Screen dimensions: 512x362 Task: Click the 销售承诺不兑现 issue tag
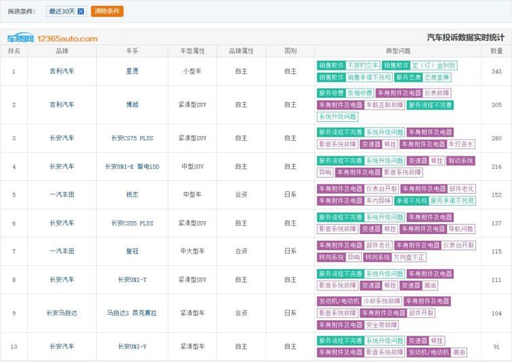click(x=369, y=78)
